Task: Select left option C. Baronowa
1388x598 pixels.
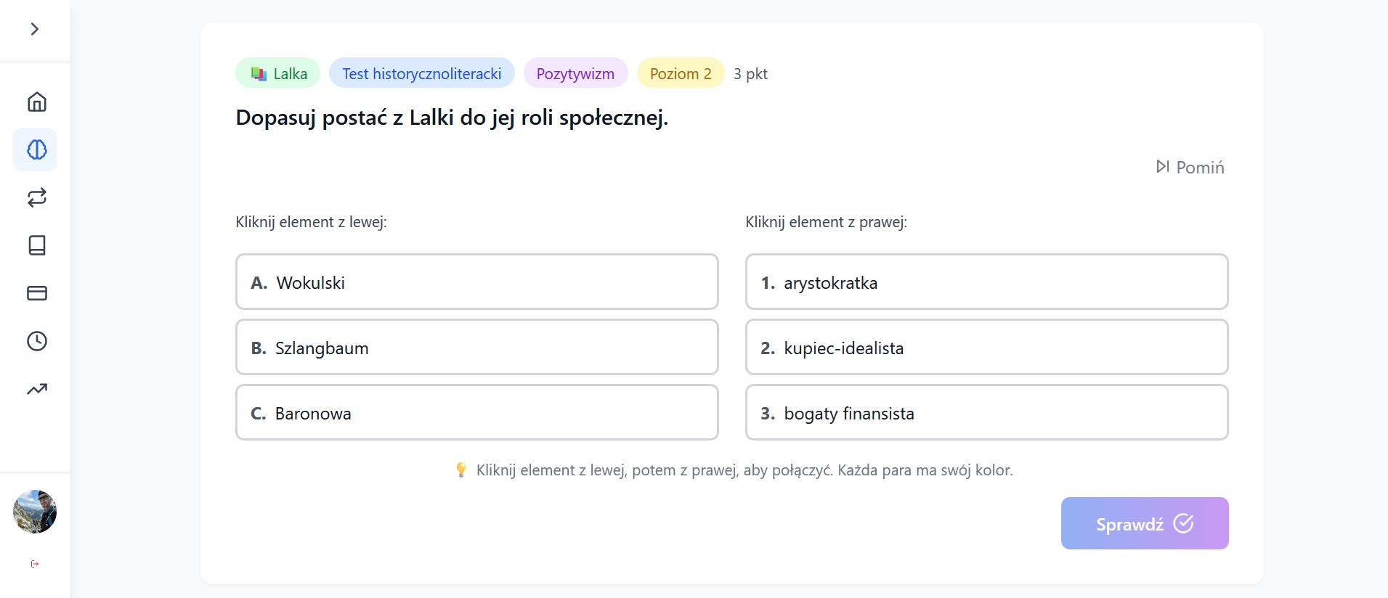Action: click(x=476, y=413)
